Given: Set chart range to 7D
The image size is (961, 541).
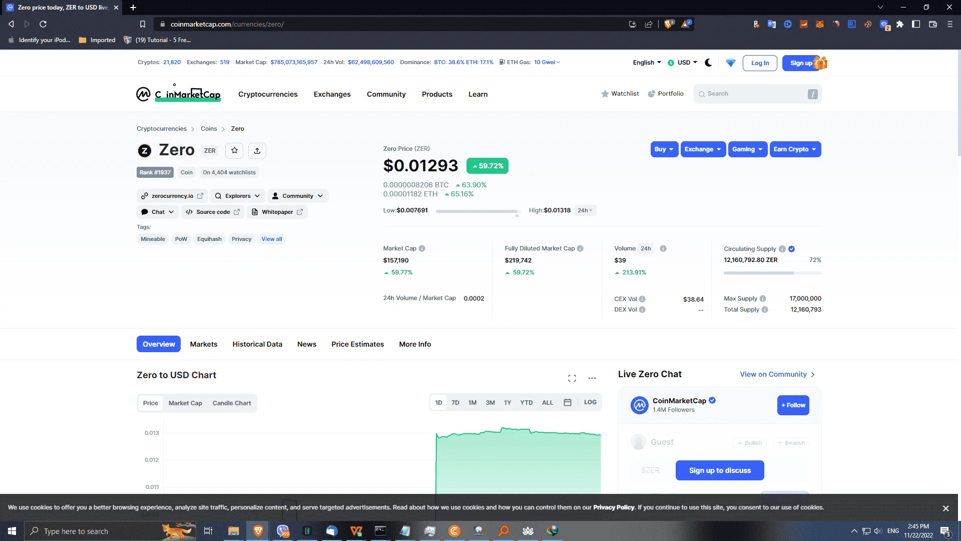Looking at the screenshot, I should (x=455, y=403).
